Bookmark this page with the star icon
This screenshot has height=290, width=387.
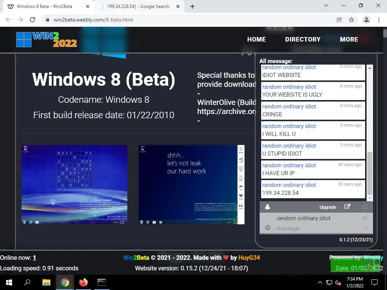[x=351, y=20]
